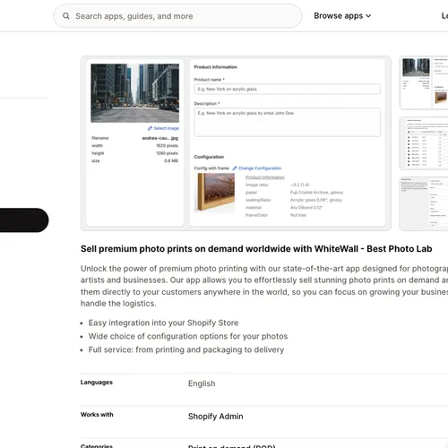Click 'Full service: from printing and packaging' bullet
The image size is (448, 448).
pos(186,349)
